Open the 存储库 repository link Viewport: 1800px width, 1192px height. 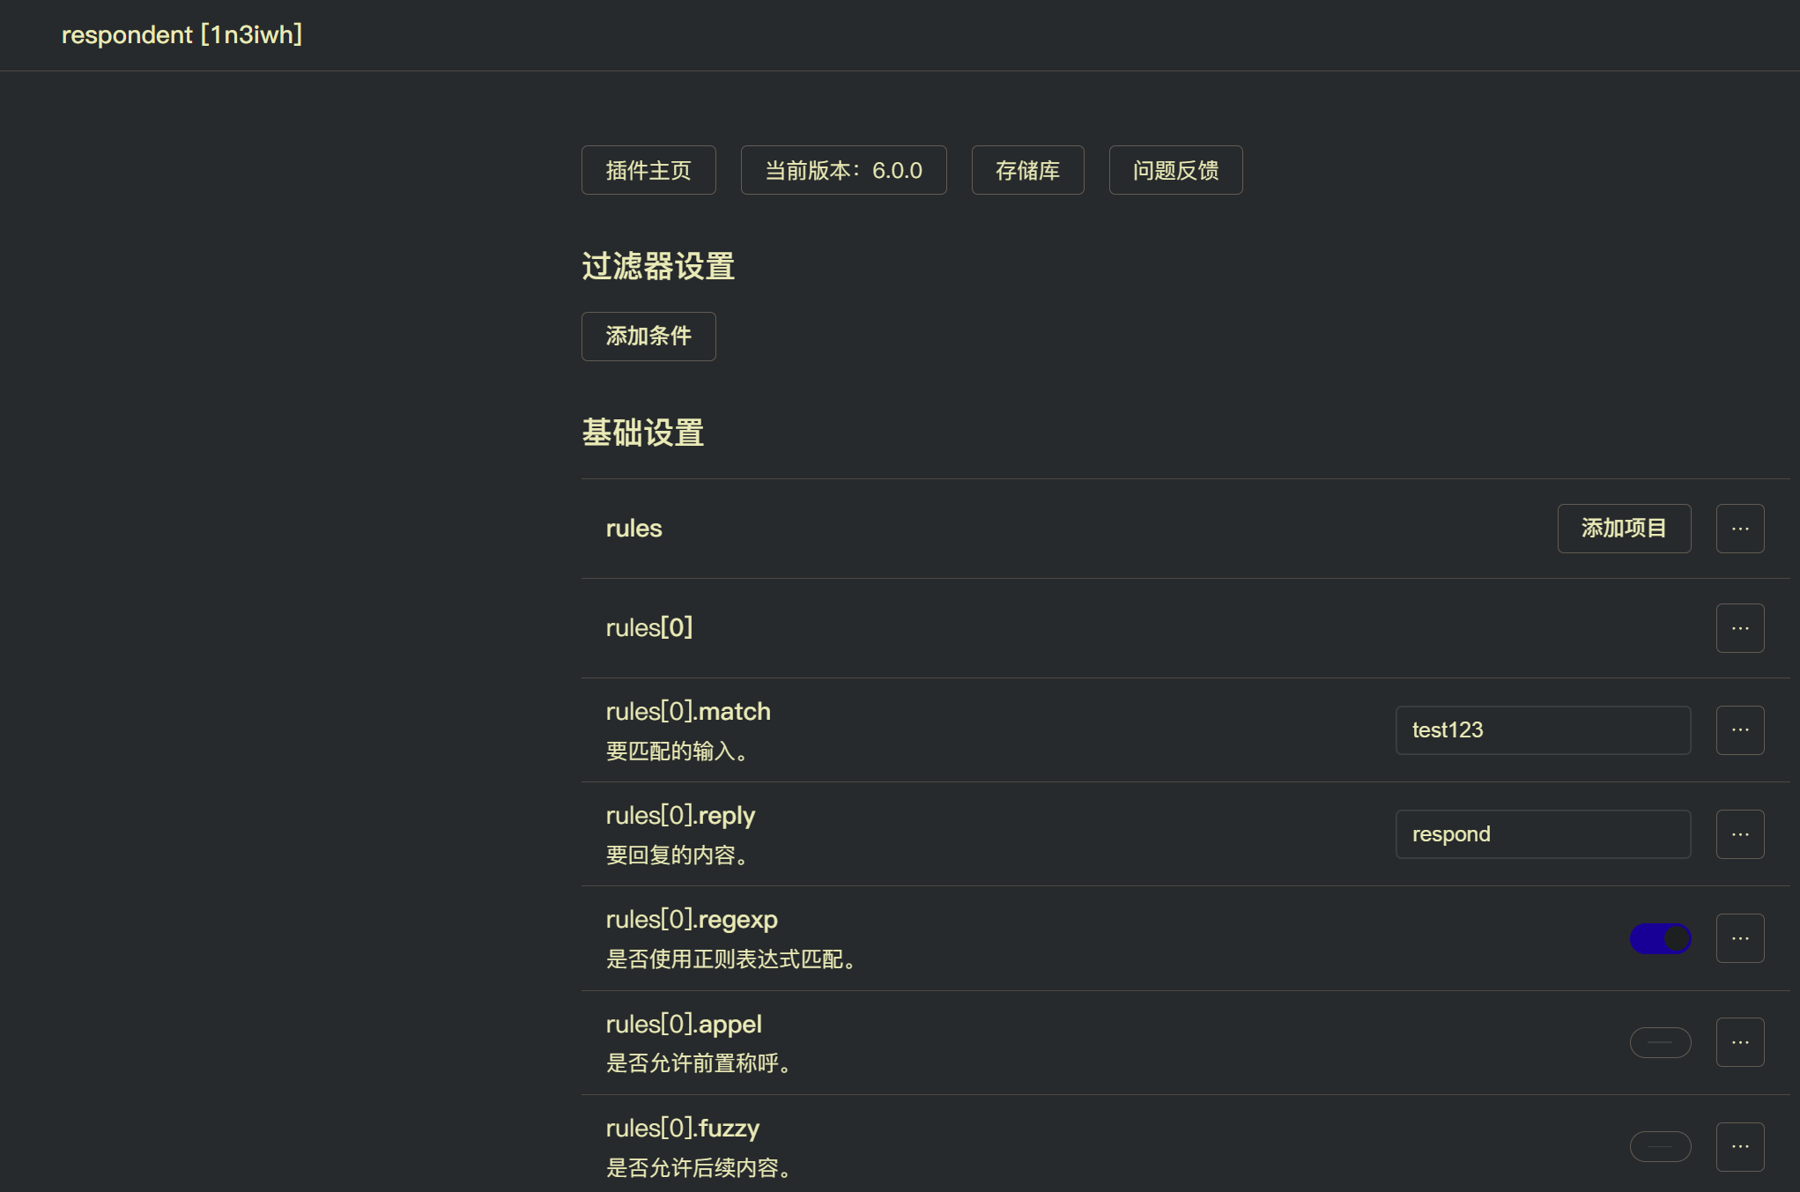(x=1027, y=170)
